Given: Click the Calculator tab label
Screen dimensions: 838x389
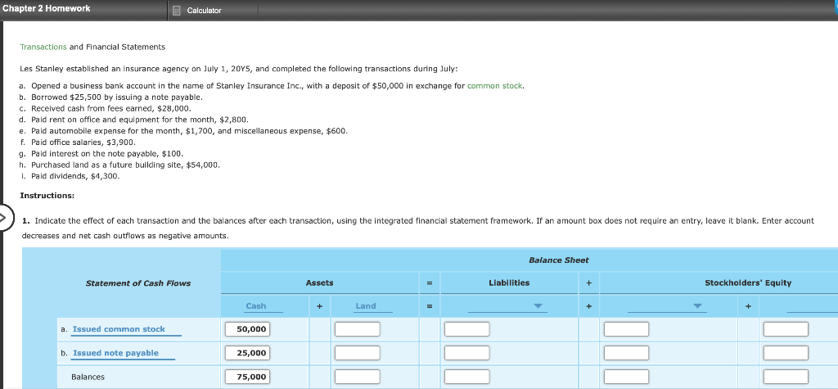Looking at the screenshot, I should [204, 11].
